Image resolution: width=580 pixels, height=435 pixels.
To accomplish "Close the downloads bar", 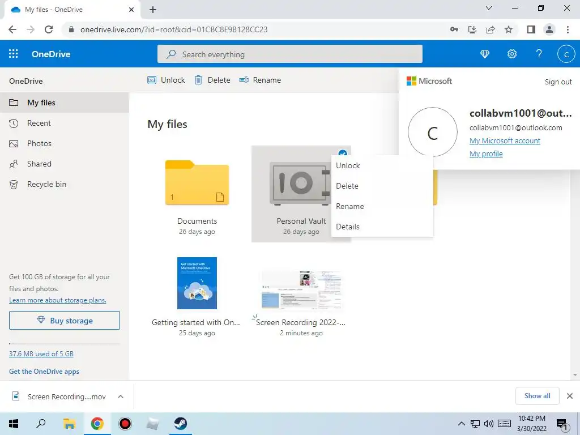I will coord(570,396).
